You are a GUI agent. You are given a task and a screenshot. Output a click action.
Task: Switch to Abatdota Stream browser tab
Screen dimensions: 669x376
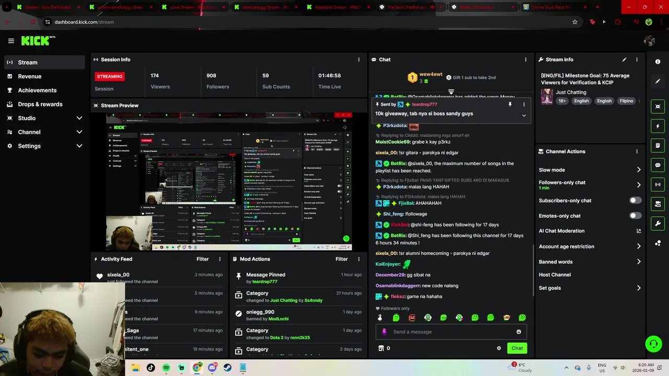(x=337, y=7)
